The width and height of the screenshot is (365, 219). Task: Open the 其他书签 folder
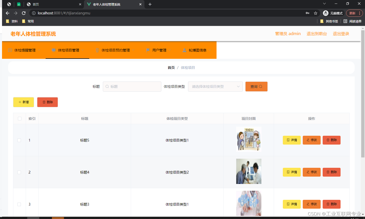pos(329,21)
